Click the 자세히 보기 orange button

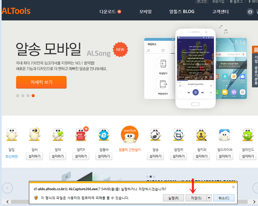pyautogui.click(x=41, y=82)
